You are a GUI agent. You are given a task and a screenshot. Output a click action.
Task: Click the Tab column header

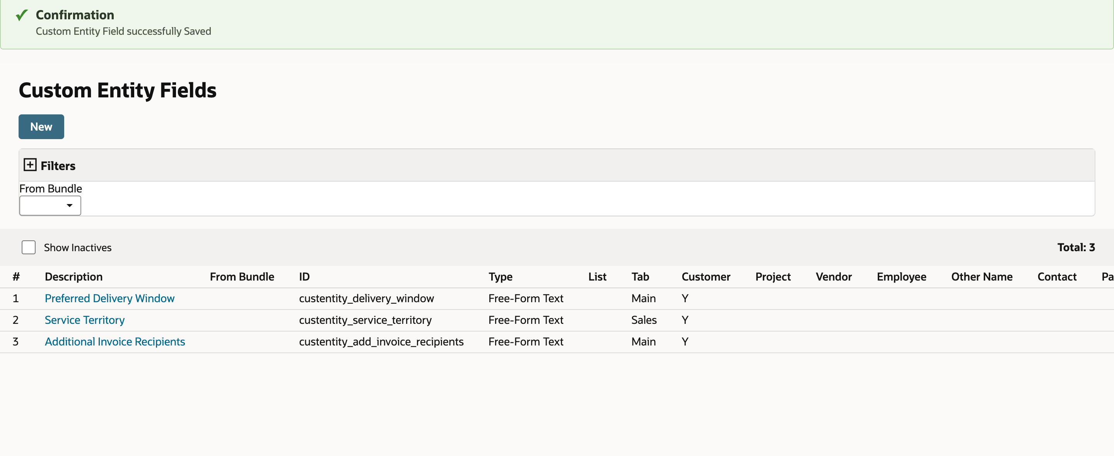[640, 277]
